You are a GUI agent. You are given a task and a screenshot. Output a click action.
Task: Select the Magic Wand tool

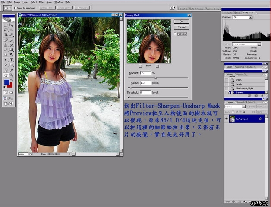click(x=11, y=30)
